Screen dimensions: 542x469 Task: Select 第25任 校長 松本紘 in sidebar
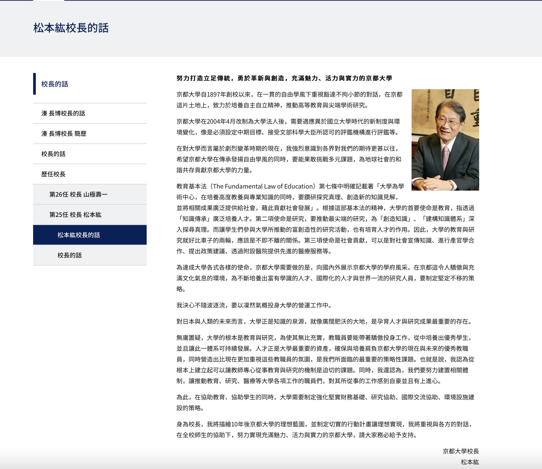click(x=75, y=215)
